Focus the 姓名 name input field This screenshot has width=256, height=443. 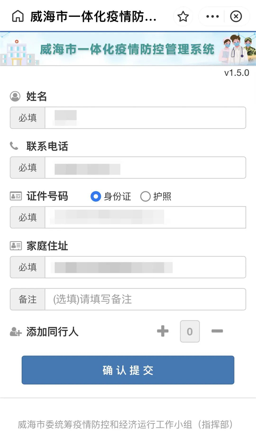[x=145, y=118]
